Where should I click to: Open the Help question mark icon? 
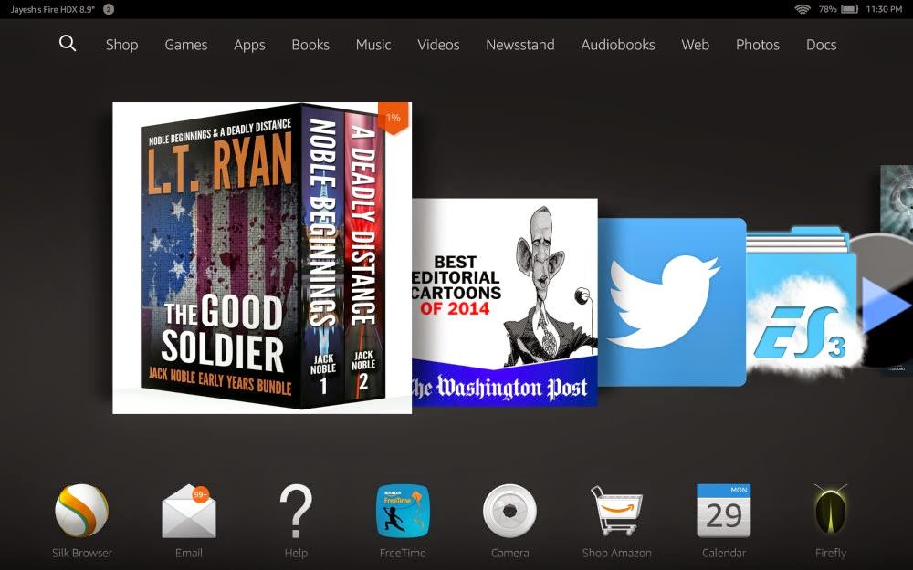pos(296,512)
